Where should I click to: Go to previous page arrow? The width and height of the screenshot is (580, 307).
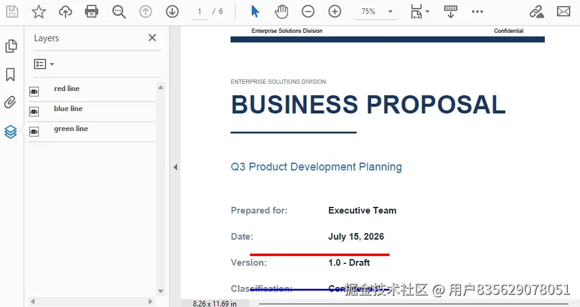coord(146,12)
